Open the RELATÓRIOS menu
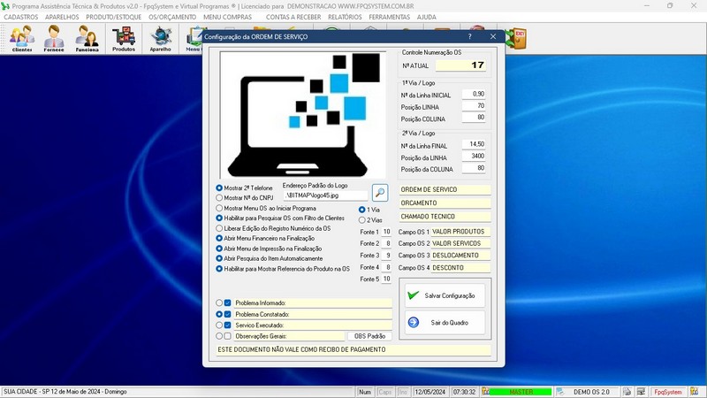This screenshot has width=707, height=398. 345,17
